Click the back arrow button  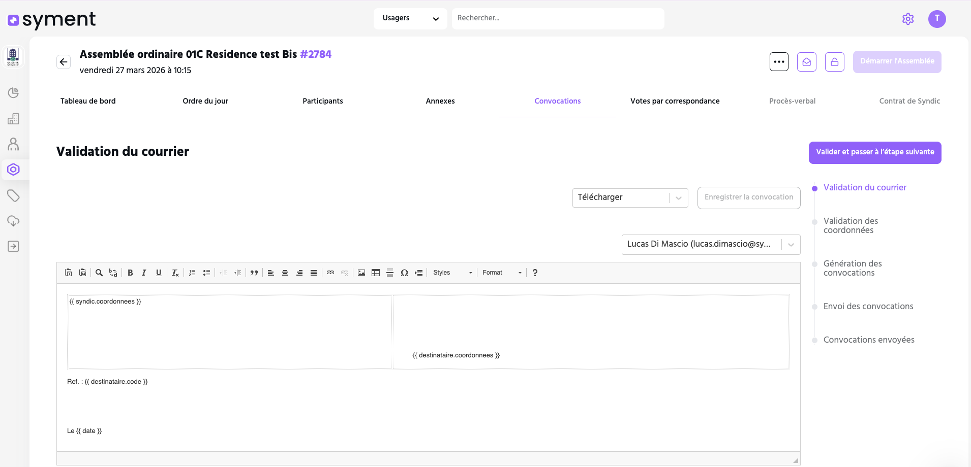[x=64, y=62]
